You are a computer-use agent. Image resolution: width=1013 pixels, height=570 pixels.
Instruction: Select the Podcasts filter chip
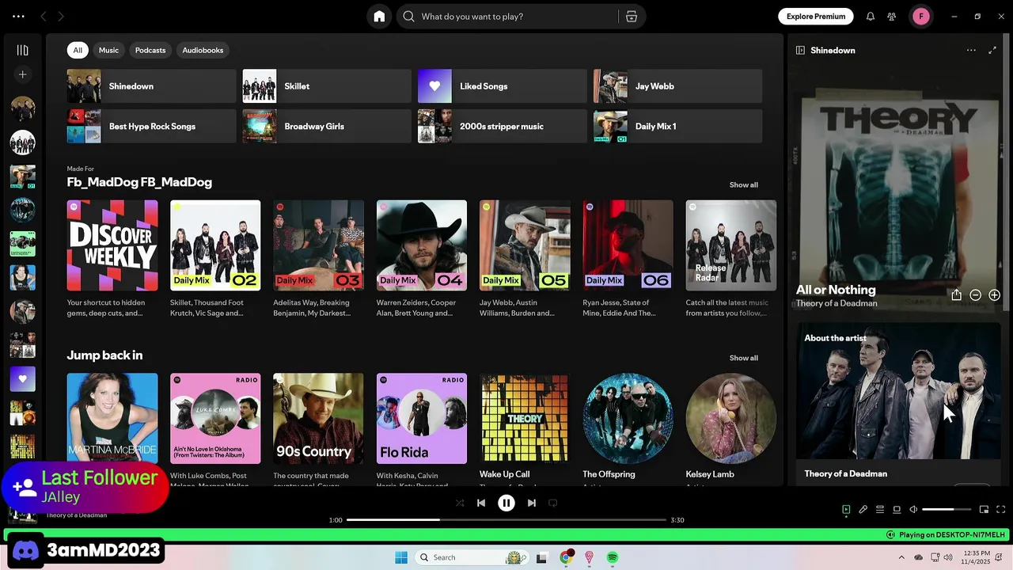click(x=150, y=50)
